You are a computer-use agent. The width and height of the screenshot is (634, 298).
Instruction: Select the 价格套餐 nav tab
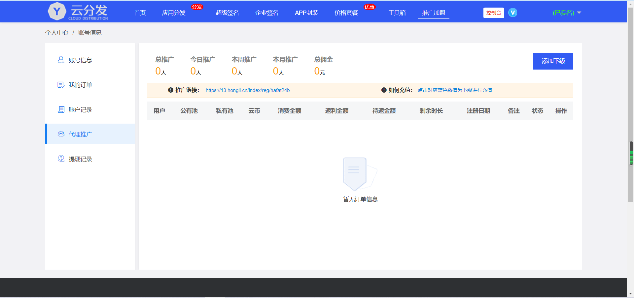point(346,13)
